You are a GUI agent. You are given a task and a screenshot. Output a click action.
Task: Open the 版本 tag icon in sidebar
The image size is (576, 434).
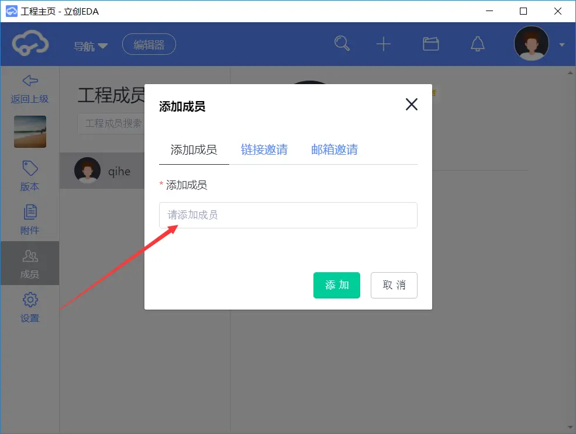coord(30,168)
